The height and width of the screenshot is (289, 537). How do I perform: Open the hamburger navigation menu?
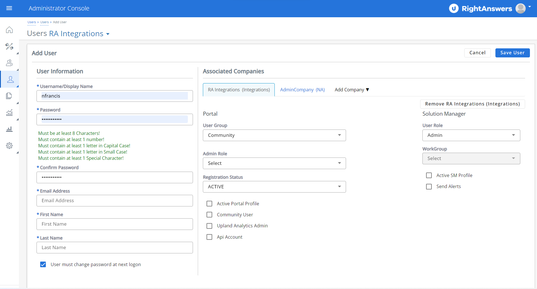9,8
